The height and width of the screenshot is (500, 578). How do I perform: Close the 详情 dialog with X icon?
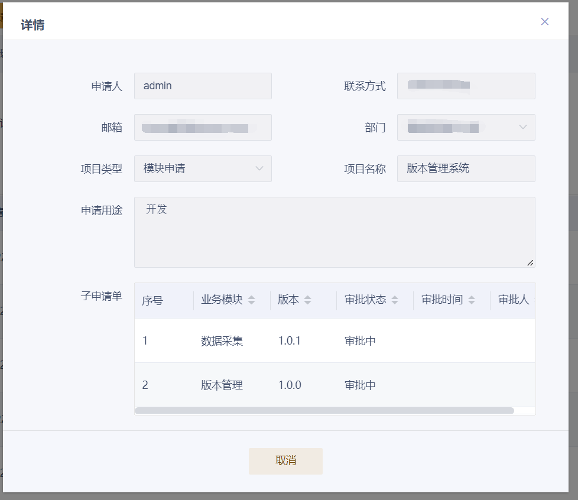click(x=544, y=22)
